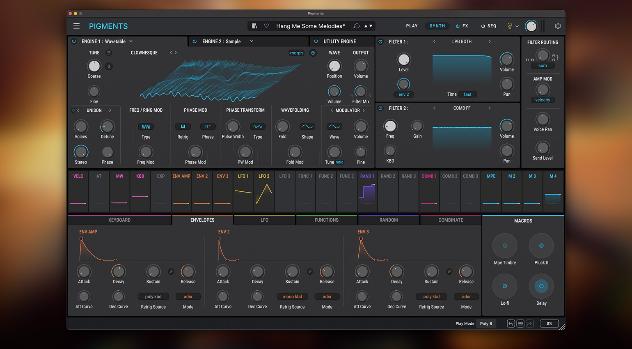
Task: Favorite the preset with the heart icon
Action: pyautogui.click(x=267, y=26)
